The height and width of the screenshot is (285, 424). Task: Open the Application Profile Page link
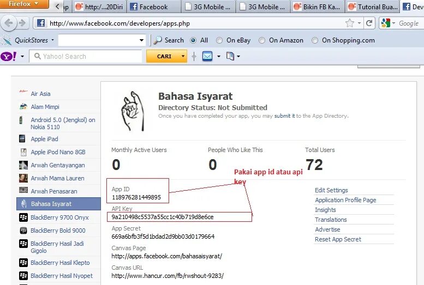pyautogui.click(x=345, y=200)
